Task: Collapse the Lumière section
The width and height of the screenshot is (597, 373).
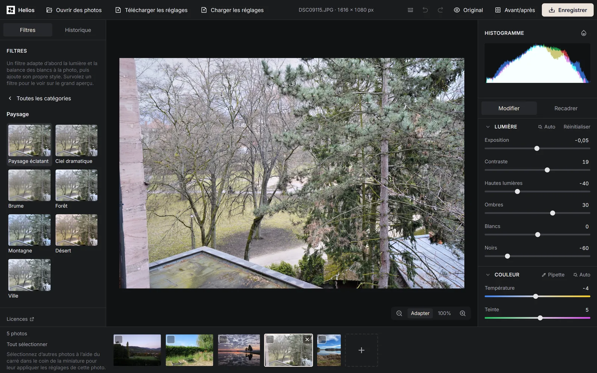Action: [488, 127]
